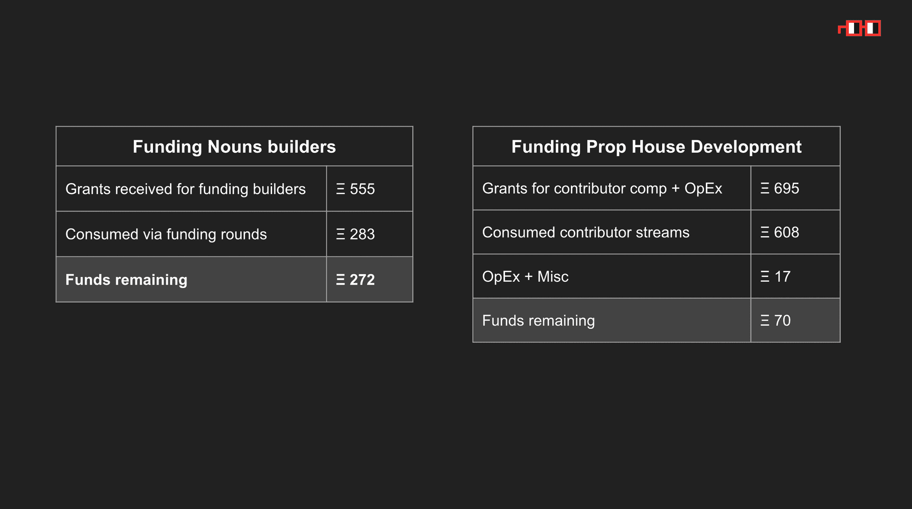The width and height of the screenshot is (912, 509).
Task: Click the "Consumed via funding rounds" row label
Action: click(x=166, y=234)
